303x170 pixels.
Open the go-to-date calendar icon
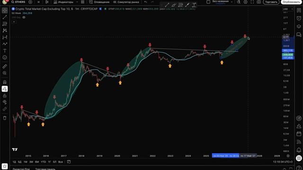point(69,162)
